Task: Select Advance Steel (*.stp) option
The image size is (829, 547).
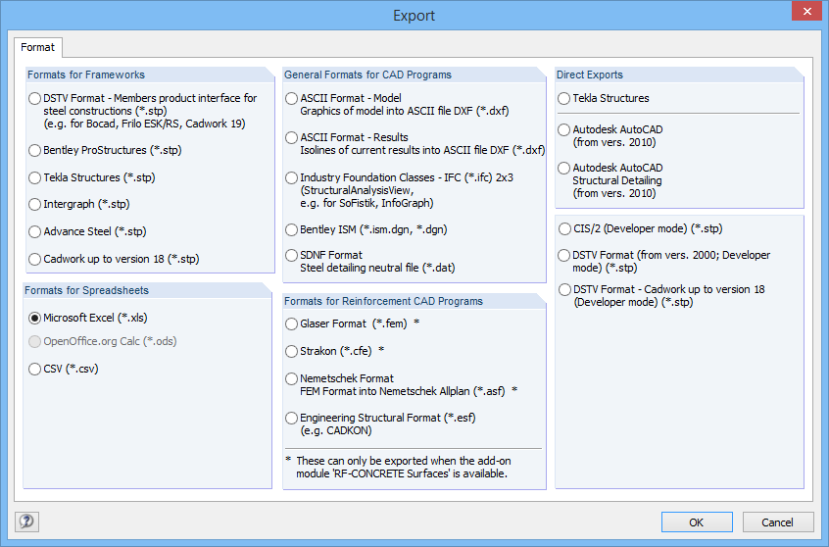Action: (36, 232)
